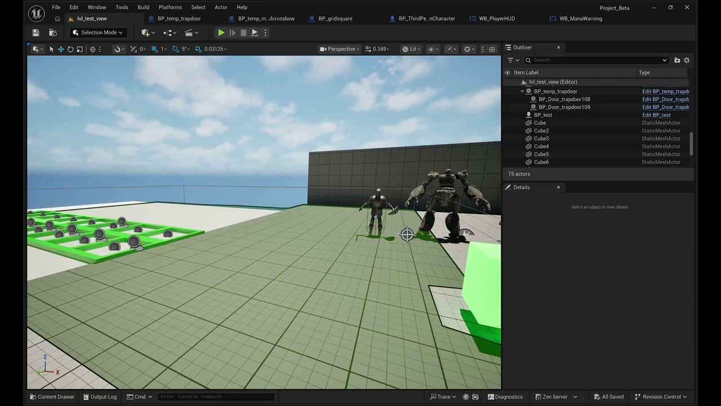Open the Platforms menu

(170, 7)
